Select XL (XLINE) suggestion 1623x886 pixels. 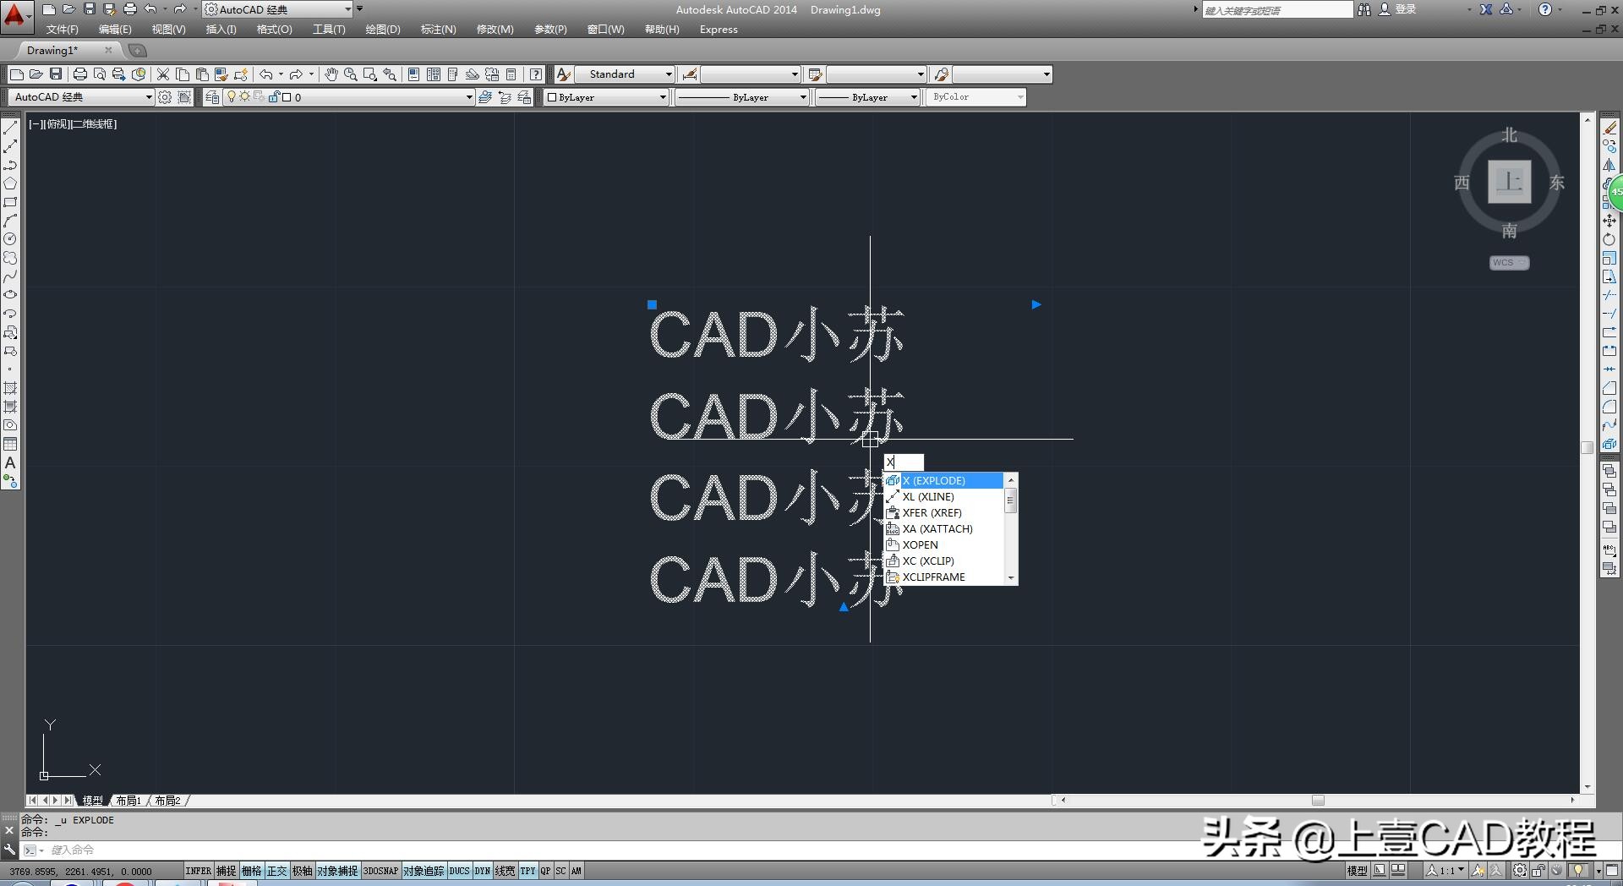point(943,497)
